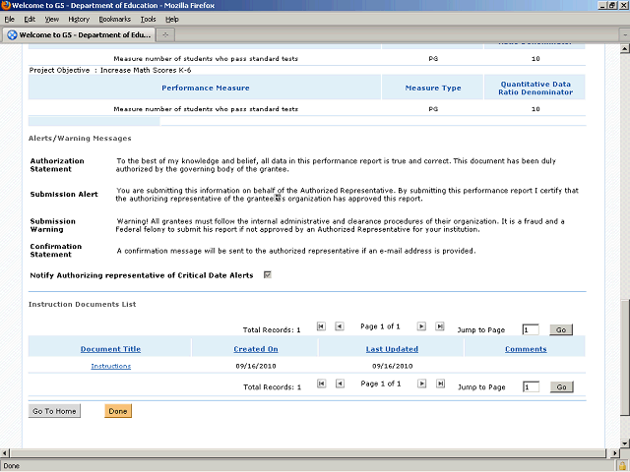Go to next page in upper pagination
630x472 pixels.
[421, 326]
